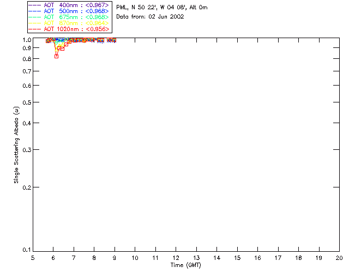Click x-axis tick label 15

tap(237, 258)
